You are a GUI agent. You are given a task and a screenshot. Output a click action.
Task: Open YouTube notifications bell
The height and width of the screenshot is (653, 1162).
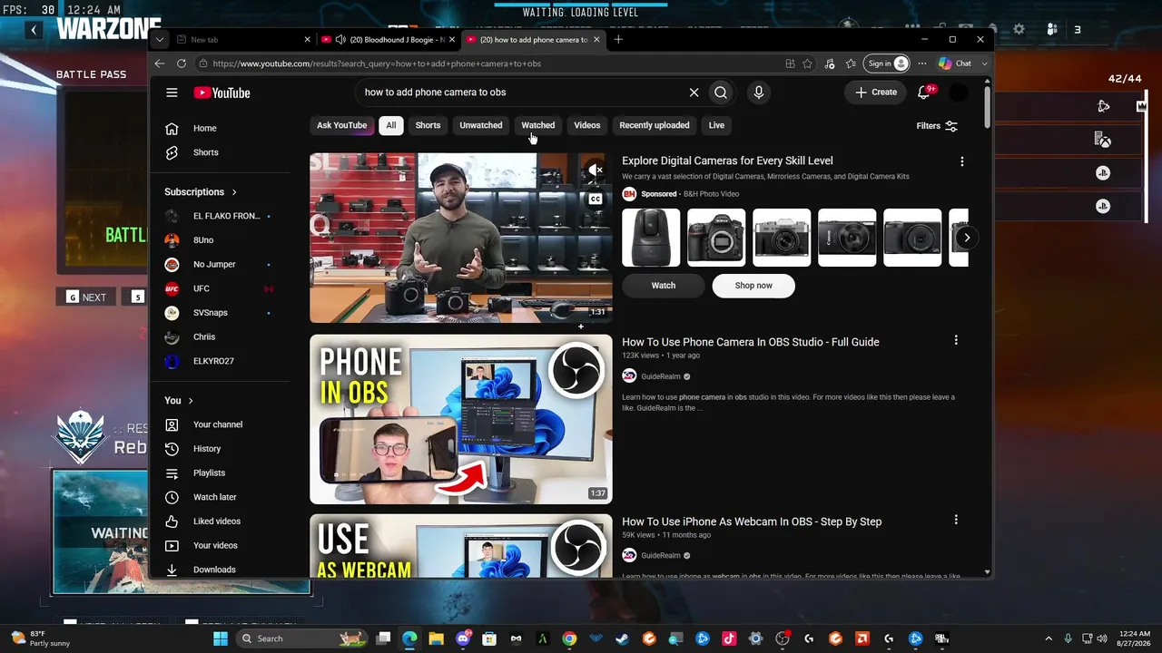point(924,93)
